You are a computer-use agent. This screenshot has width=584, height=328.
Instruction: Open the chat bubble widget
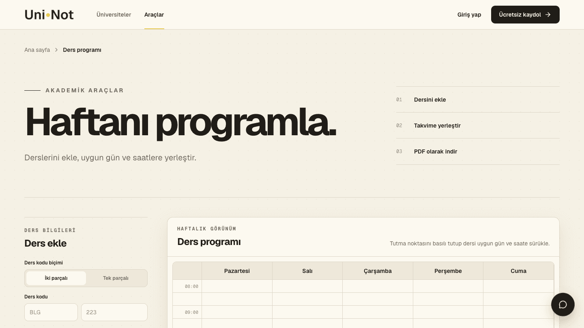pyautogui.click(x=563, y=305)
